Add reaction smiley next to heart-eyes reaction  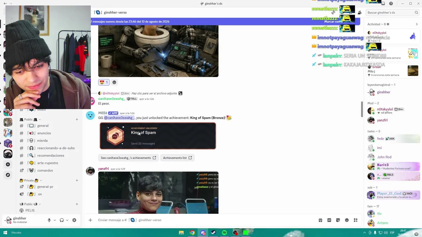(x=114, y=82)
